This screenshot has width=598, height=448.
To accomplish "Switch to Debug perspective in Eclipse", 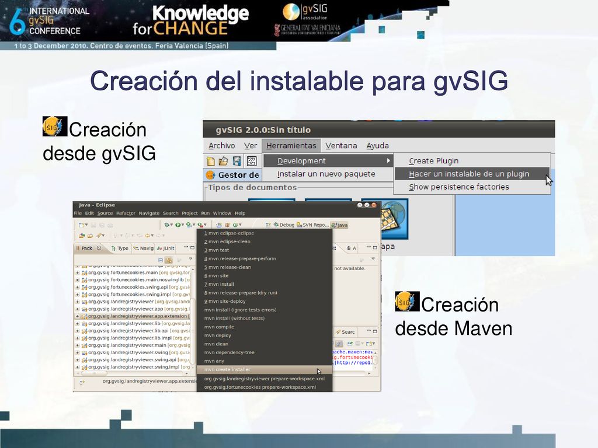I will (284, 225).
